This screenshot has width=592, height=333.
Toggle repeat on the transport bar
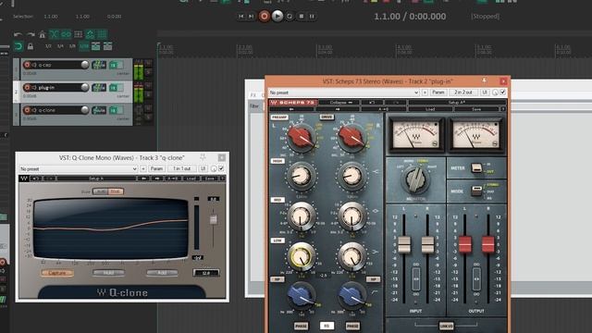pyautogui.click(x=290, y=17)
